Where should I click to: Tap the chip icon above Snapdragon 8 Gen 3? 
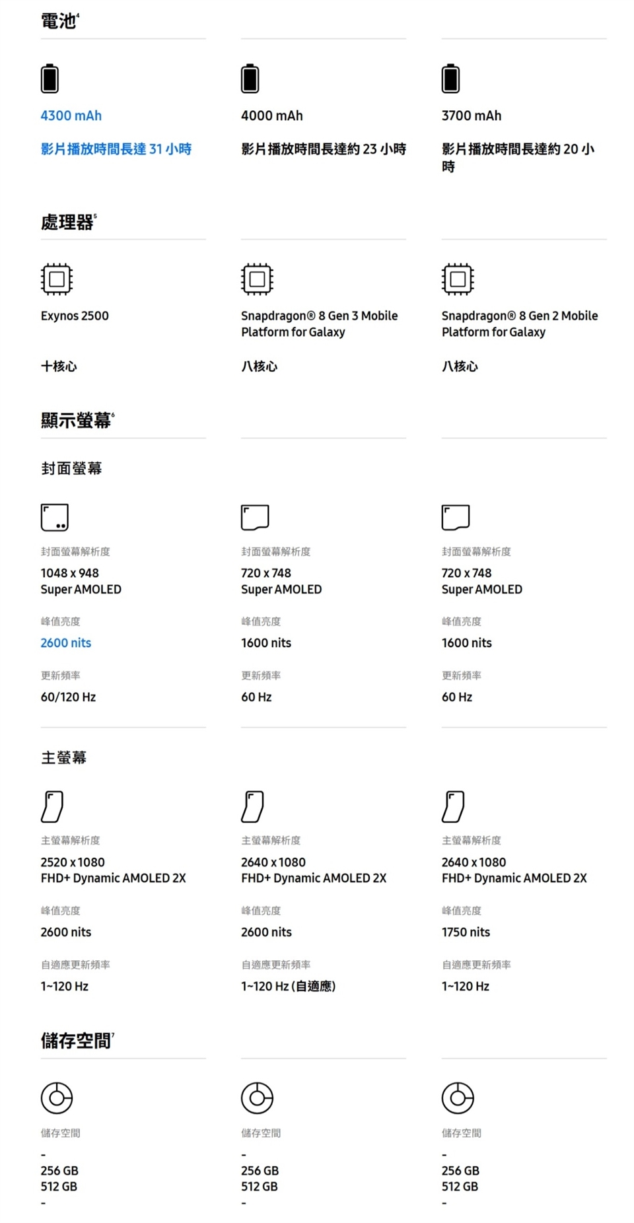tap(257, 279)
